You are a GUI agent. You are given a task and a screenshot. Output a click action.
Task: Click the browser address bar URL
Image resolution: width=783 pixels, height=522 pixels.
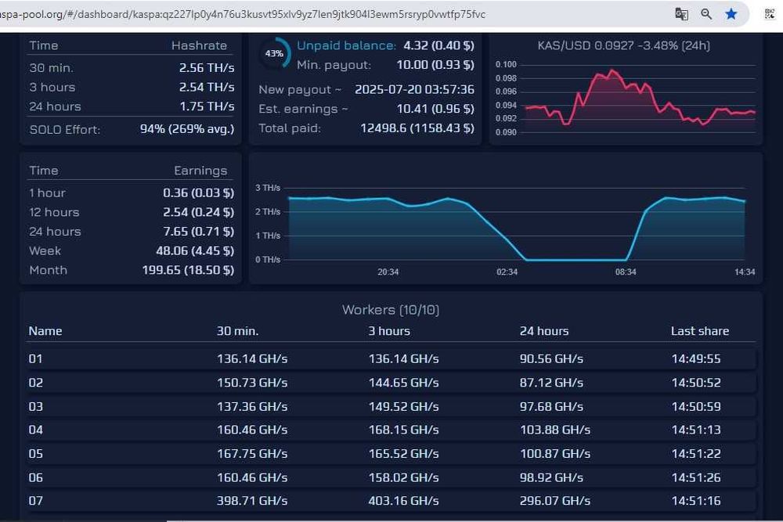pyautogui.click(x=243, y=14)
